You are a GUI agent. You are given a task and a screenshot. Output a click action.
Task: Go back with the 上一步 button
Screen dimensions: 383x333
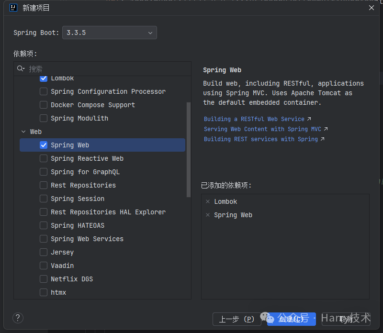[237, 319]
